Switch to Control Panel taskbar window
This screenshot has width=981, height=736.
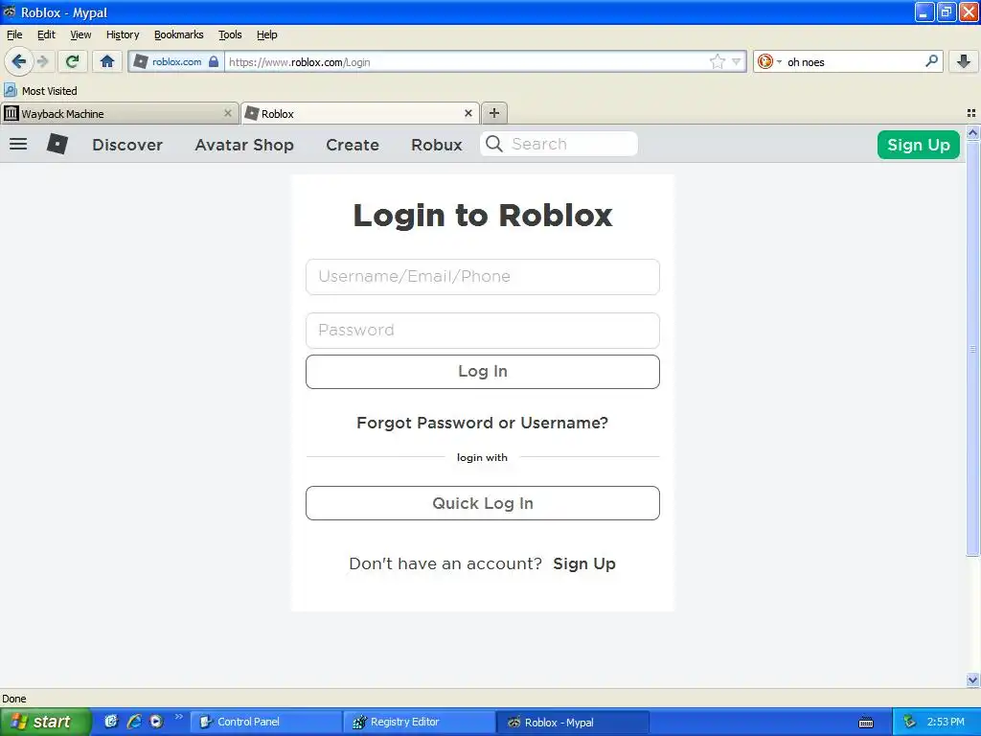click(266, 723)
